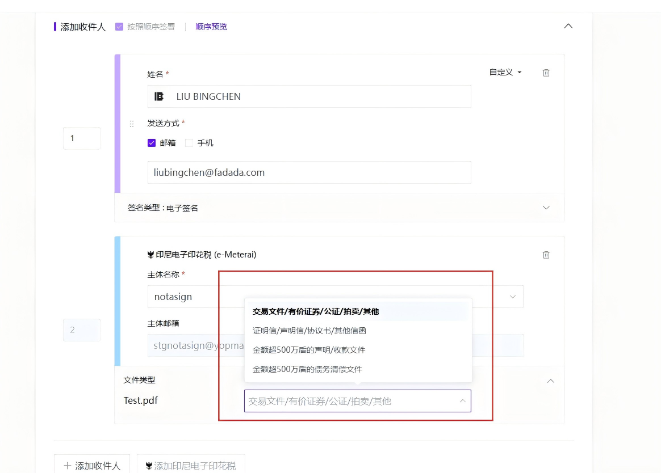This screenshot has width=661, height=473.
Task: Open the 顺序预览 link
Action: (x=211, y=27)
